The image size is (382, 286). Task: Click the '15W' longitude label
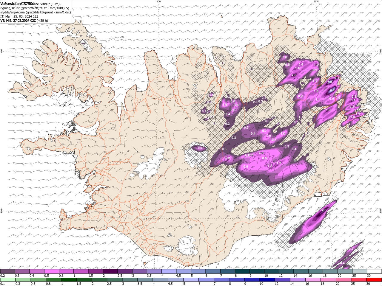click(x=316, y=1)
